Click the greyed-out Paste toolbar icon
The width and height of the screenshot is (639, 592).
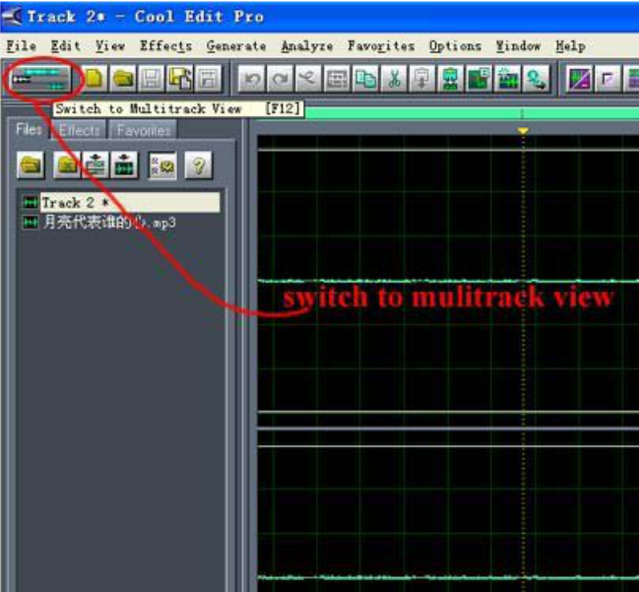tap(422, 78)
